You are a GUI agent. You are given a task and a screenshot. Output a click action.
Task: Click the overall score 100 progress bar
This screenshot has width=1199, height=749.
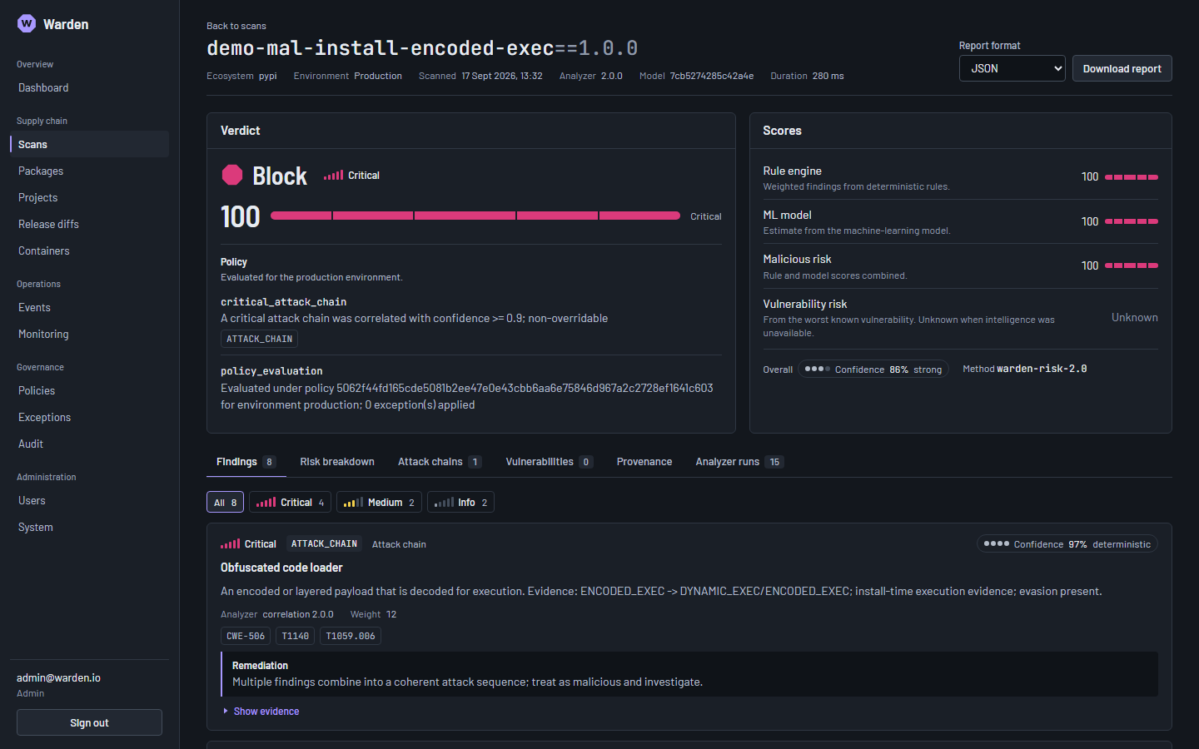[x=475, y=216]
